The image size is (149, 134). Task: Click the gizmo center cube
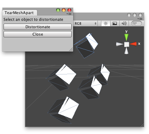(127, 44)
